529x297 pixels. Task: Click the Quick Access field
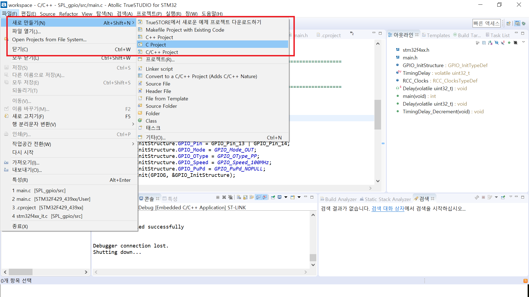coord(486,23)
